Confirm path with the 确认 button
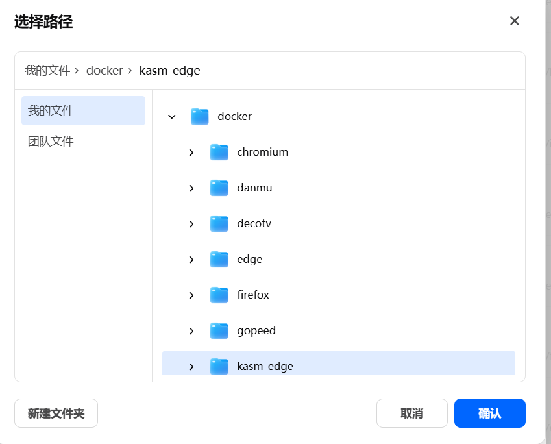The width and height of the screenshot is (551, 444). [x=489, y=413]
